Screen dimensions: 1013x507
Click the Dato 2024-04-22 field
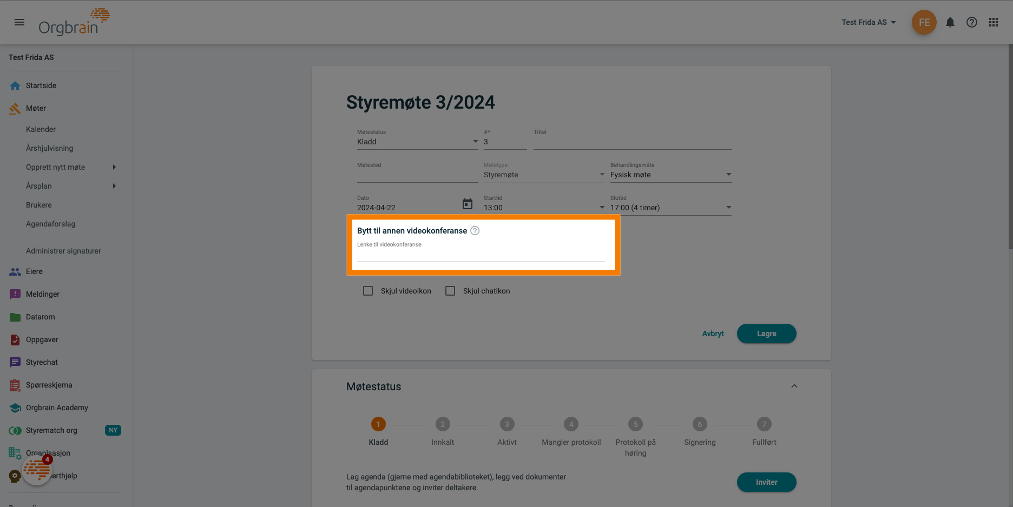(x=407, y=208)
